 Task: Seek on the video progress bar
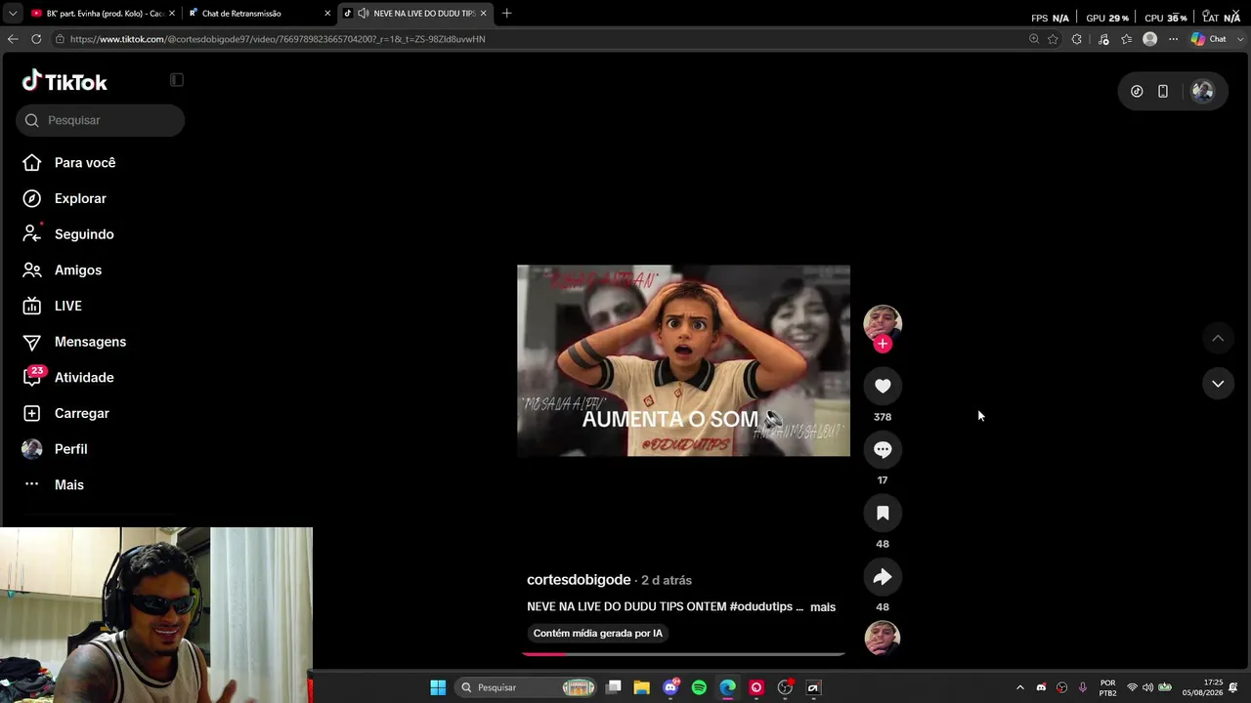coord(683,654)
